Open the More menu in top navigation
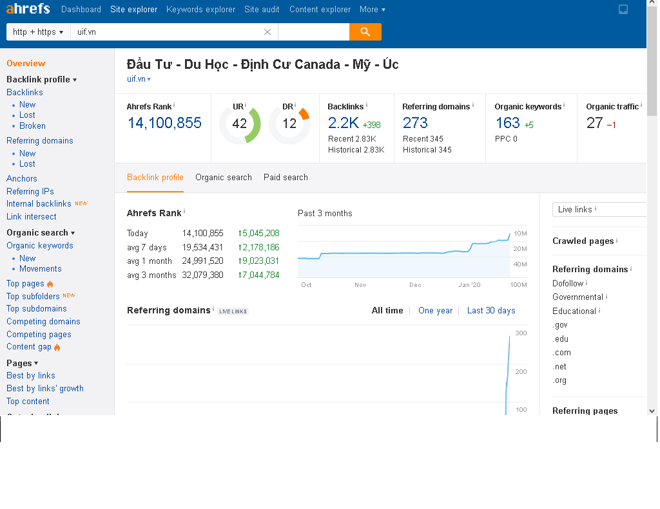This screenshot has width=660, height=509. tap(372, 9)
